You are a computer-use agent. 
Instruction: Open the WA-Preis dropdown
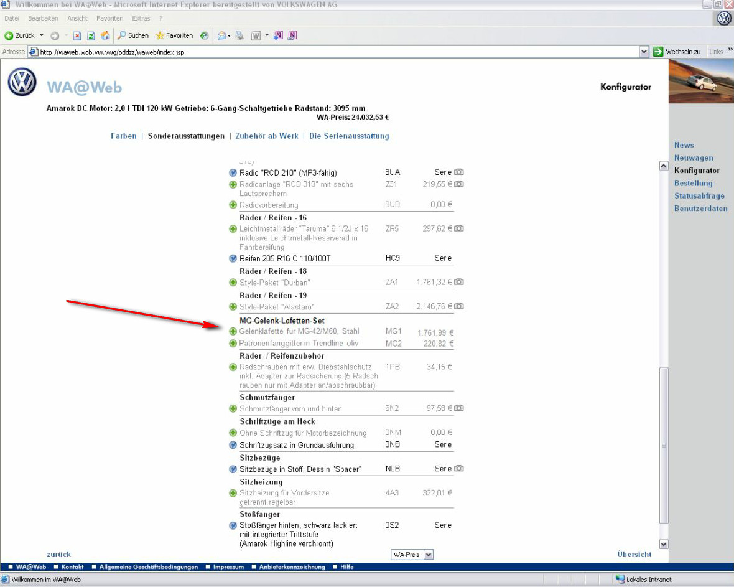428,555
